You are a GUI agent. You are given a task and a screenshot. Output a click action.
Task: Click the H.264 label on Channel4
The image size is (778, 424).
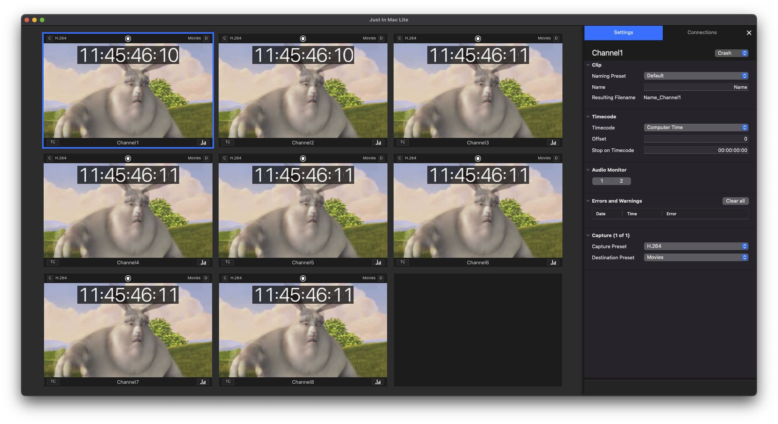click(61, 158)
